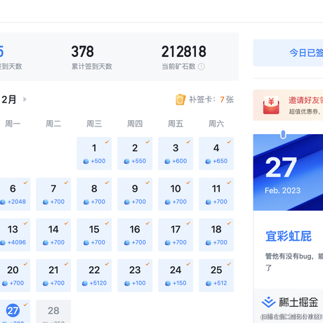Screen dimensions: 323x323
Task: Click the 212818 ore count
Action: pyautogui.click(x=184, y=51)
